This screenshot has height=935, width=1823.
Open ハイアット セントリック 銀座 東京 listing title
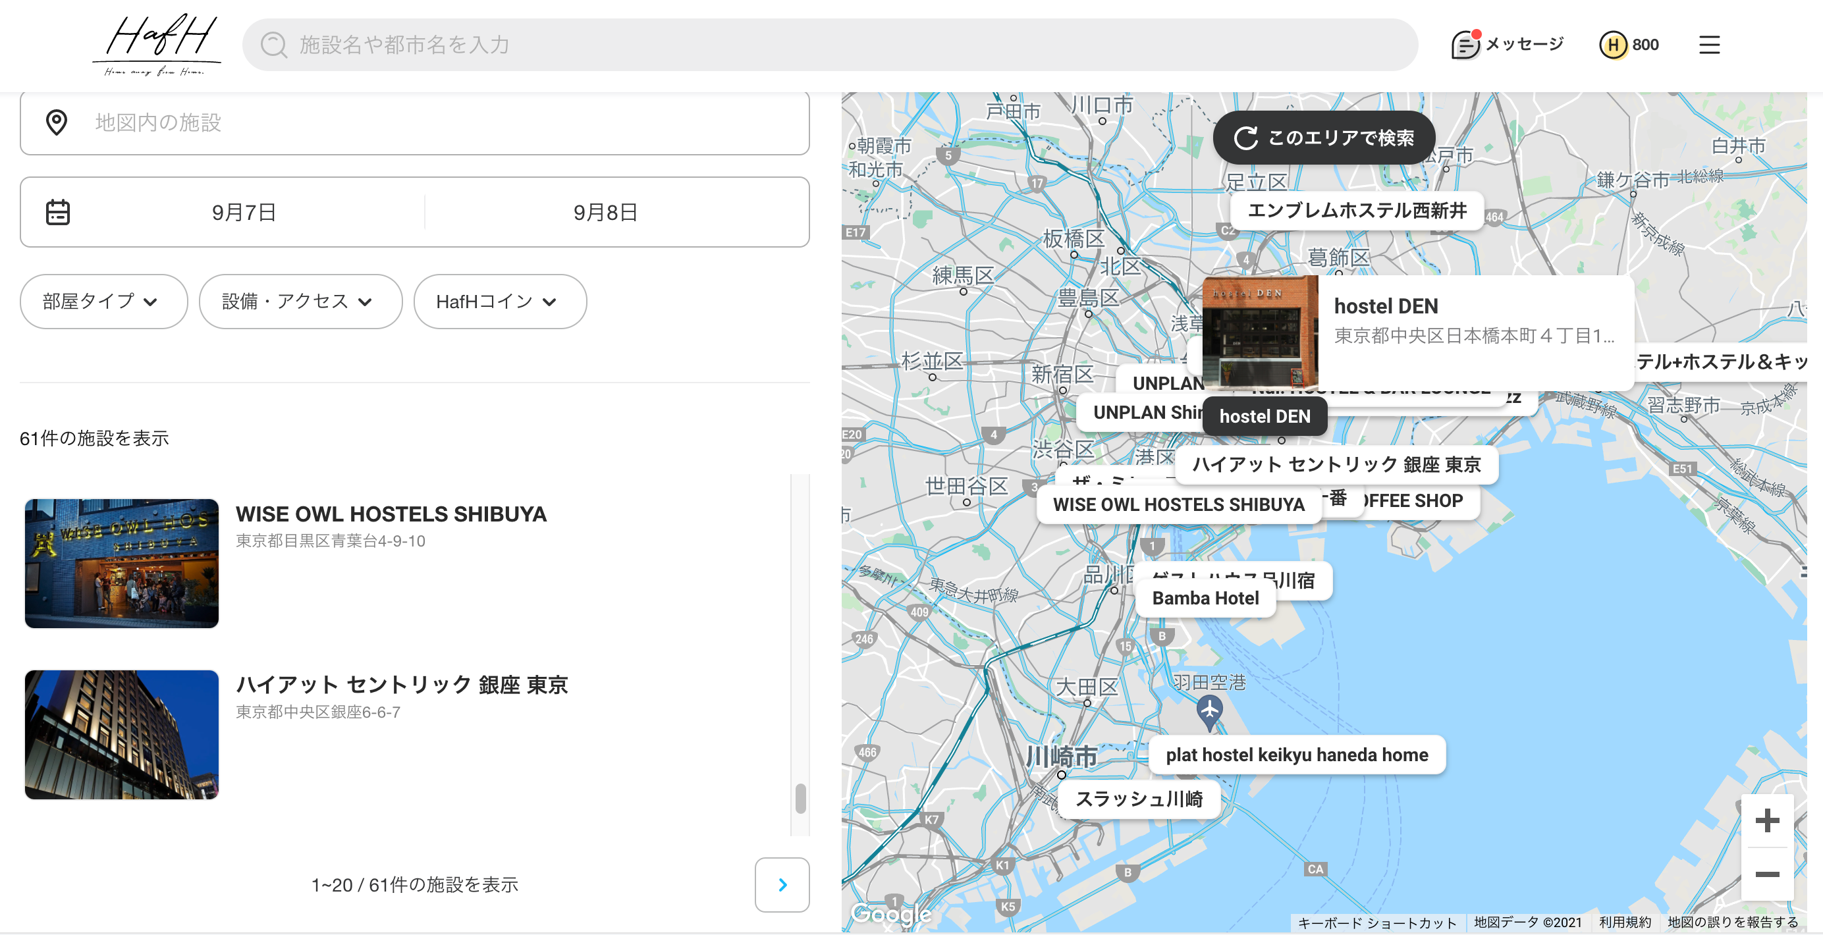click(401, 685)
